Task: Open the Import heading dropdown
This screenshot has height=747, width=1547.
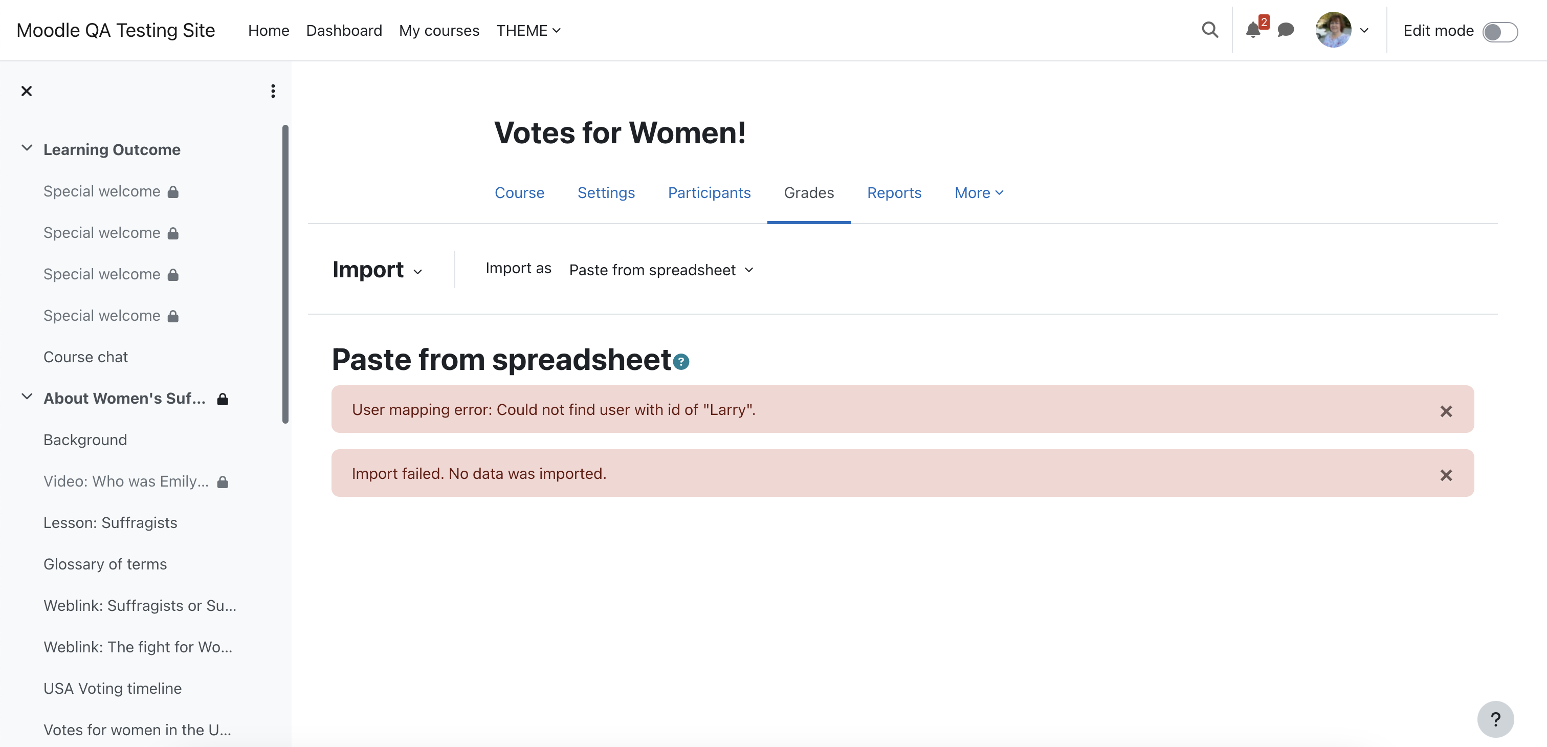Action: tap(377, 270)
